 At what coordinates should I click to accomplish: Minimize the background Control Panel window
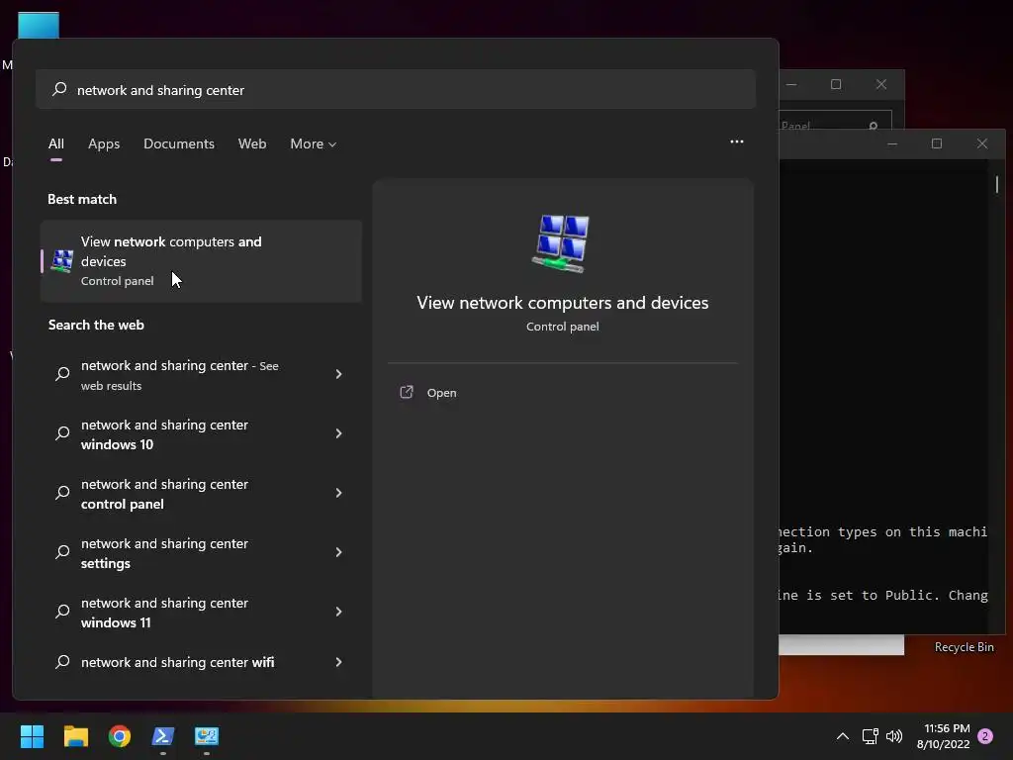[791, 85]
